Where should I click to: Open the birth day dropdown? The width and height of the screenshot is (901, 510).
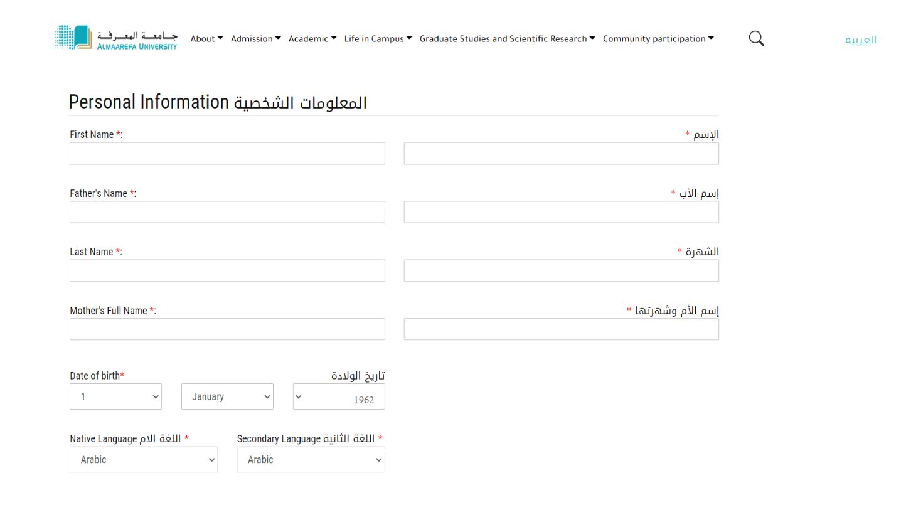115,396
